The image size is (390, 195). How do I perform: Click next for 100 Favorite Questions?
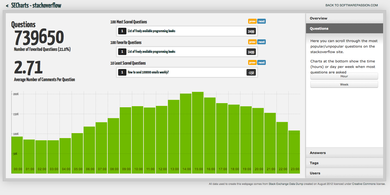click(261, 42)
